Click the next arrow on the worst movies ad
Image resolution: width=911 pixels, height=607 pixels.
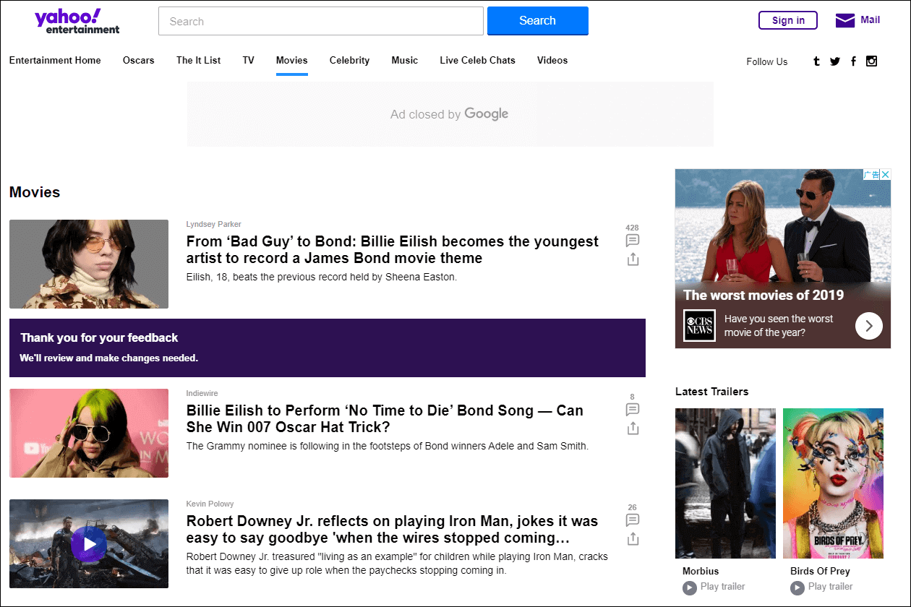pyautogui.click(x=869, y=326)
